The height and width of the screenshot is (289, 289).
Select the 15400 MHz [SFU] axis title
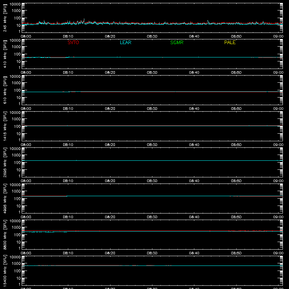pos(5,271)
